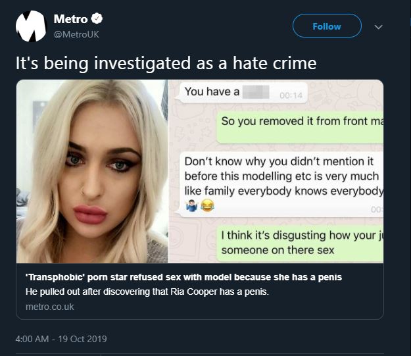Click the 'You have a' chat bubble
The image size is (411, 356).
241,92
